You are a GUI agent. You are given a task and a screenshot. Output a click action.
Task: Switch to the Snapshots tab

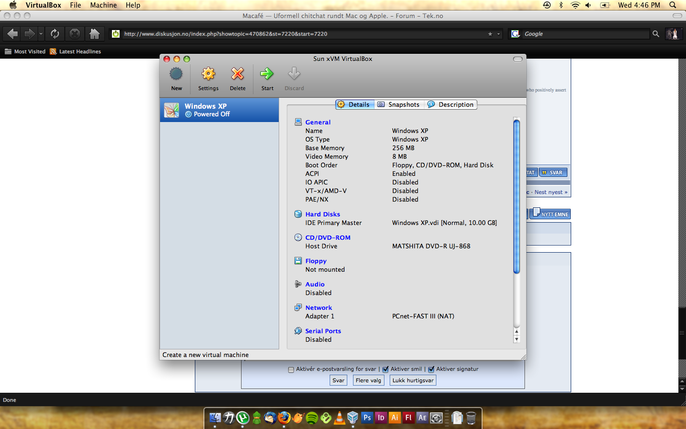coord(398,104)
